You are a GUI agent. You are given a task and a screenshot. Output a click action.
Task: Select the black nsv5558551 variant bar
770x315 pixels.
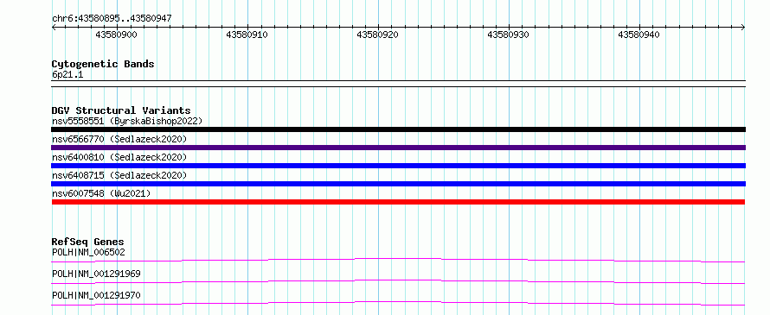[398, 129]
